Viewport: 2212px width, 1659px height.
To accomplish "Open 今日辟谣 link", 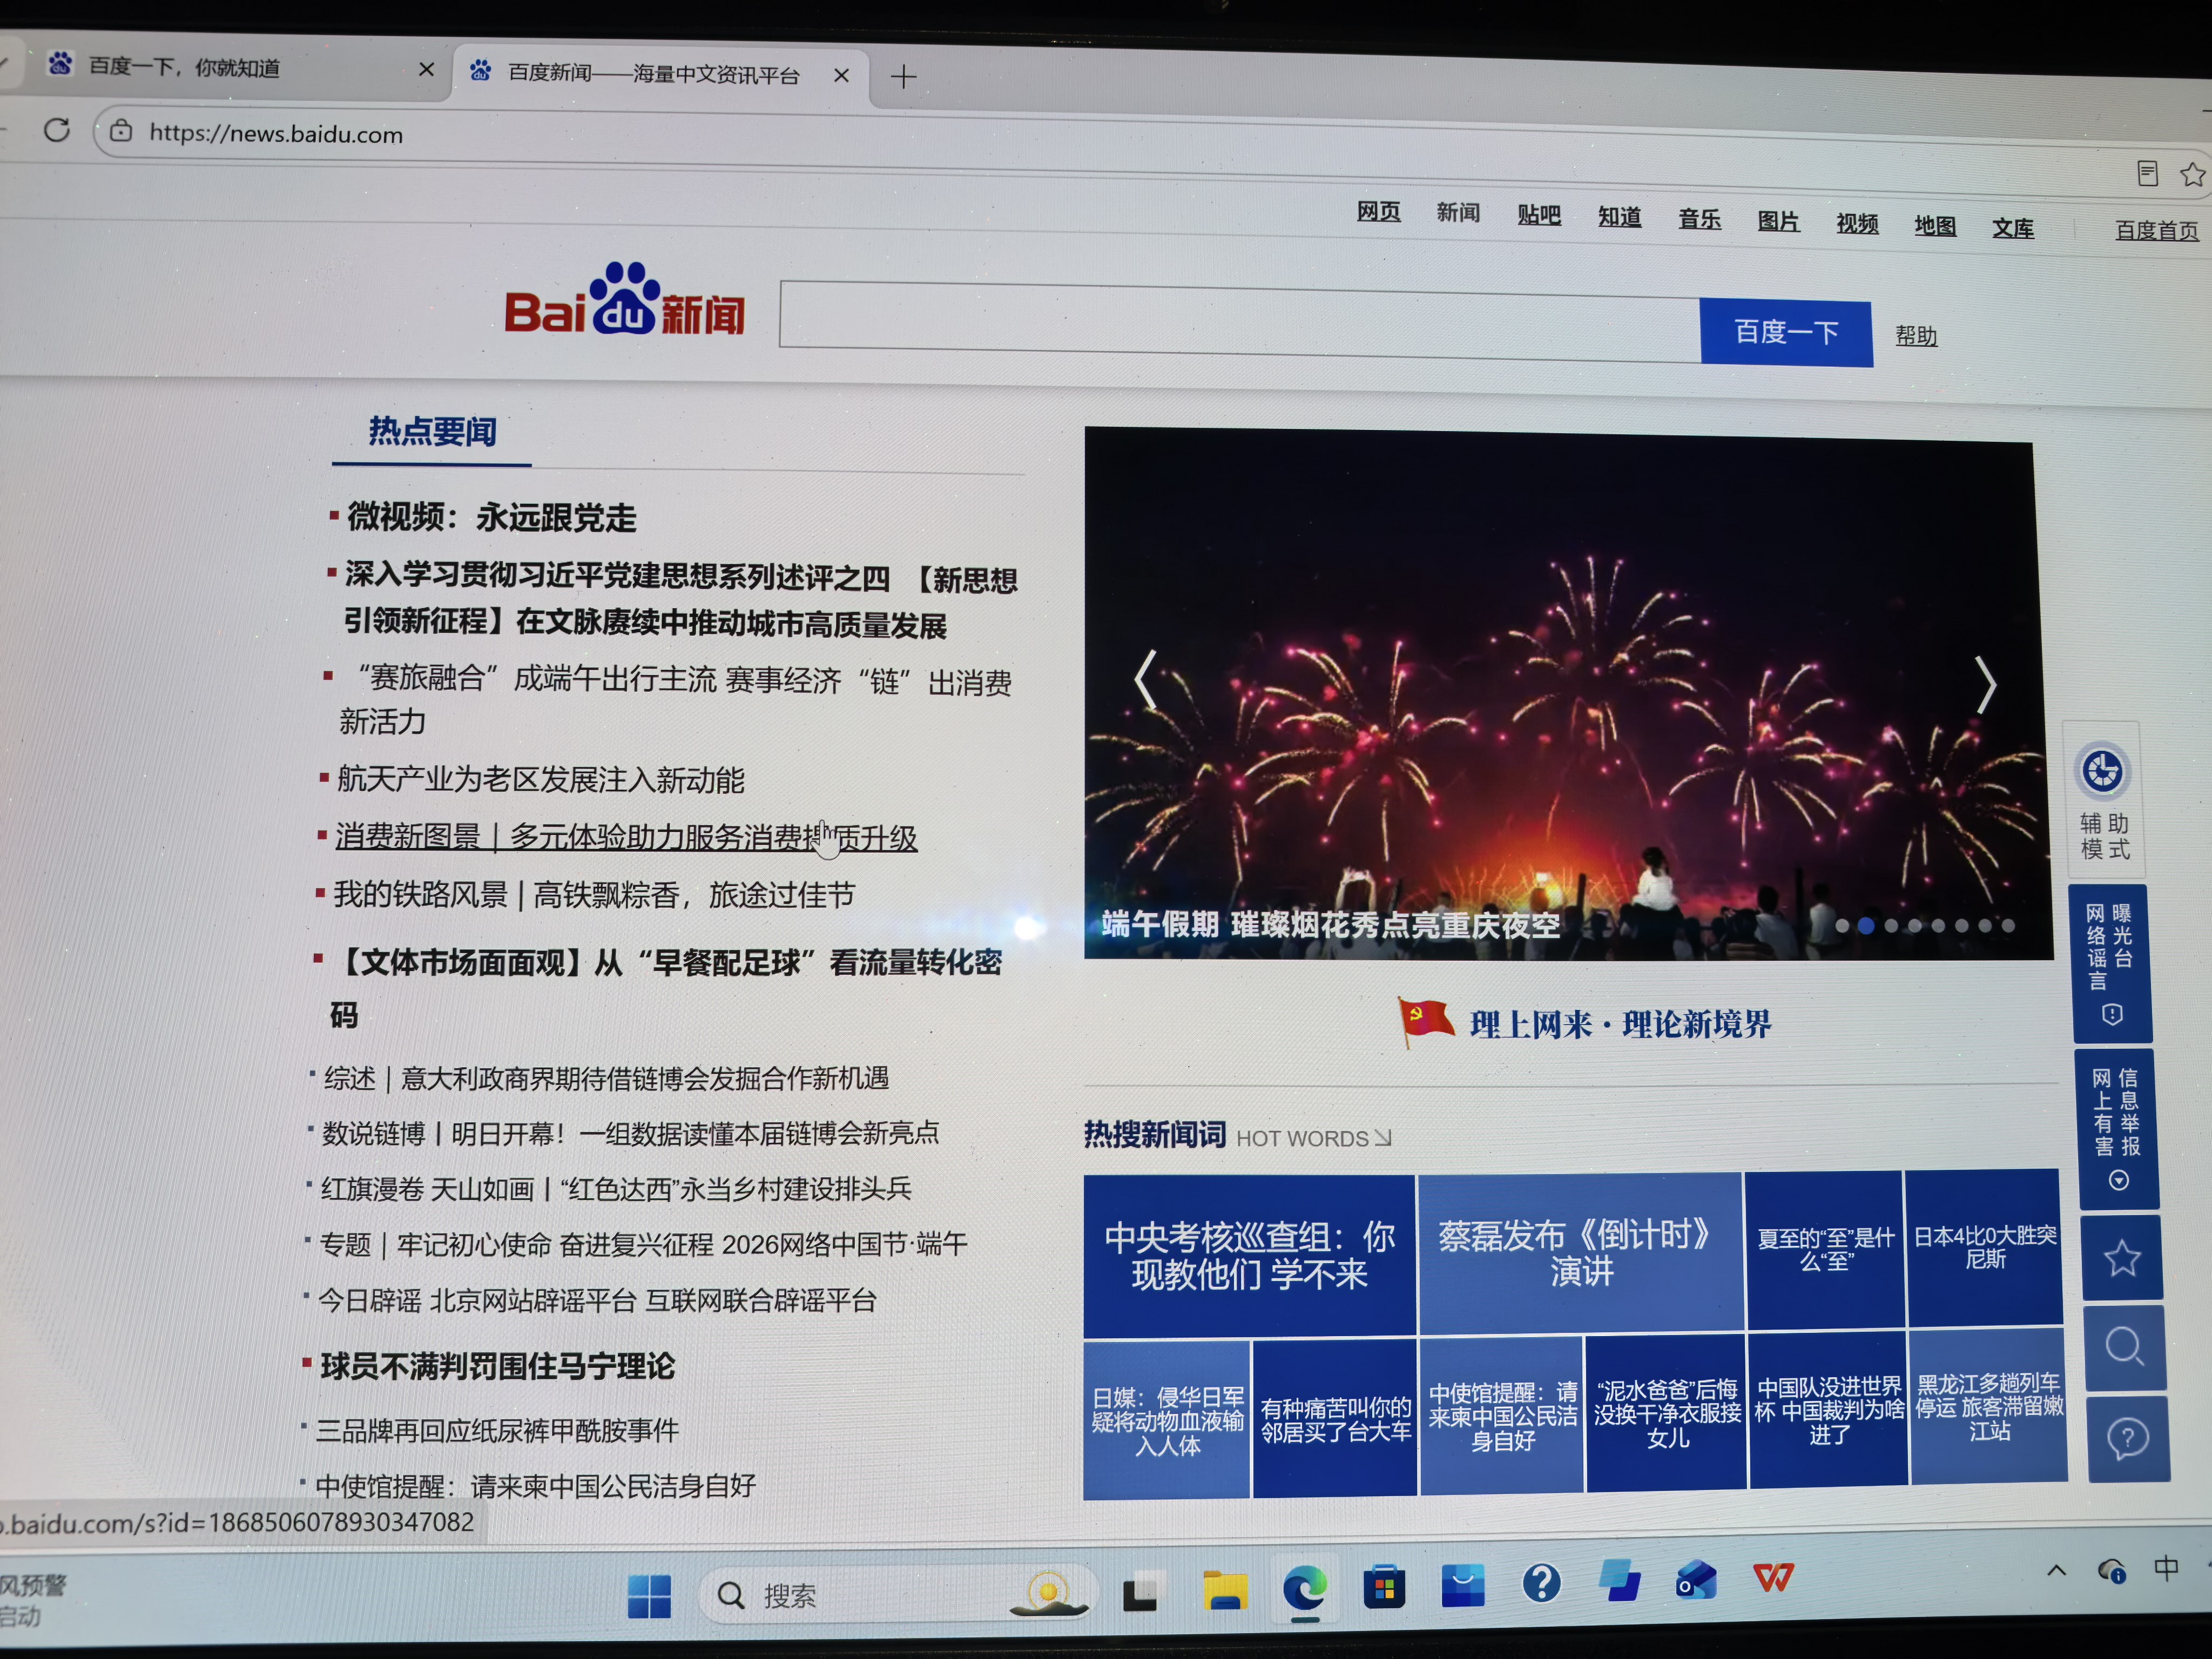I will pos(369,1300).
